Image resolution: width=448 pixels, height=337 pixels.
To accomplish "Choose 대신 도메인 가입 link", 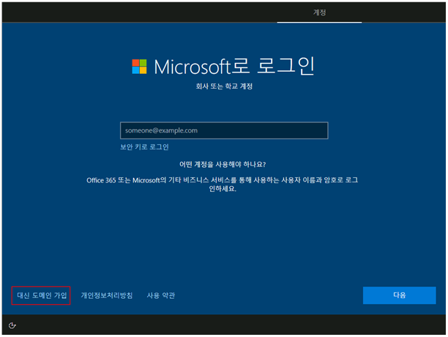I will 42,295.
